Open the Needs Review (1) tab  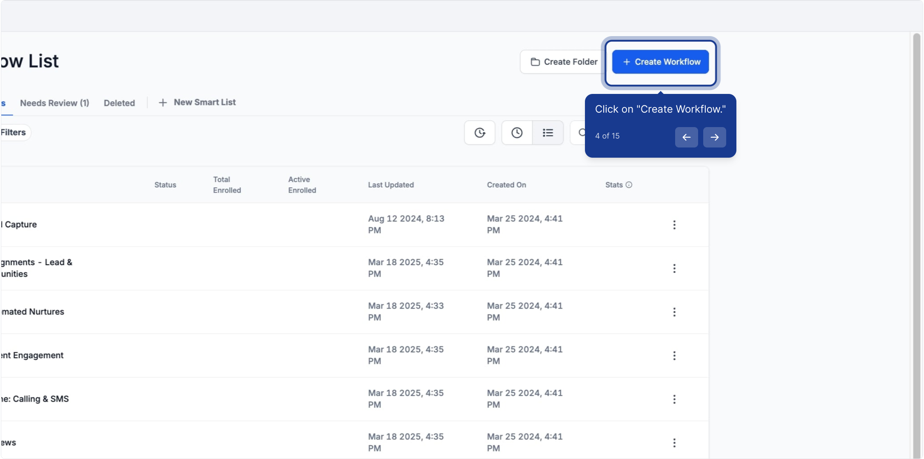54,103
